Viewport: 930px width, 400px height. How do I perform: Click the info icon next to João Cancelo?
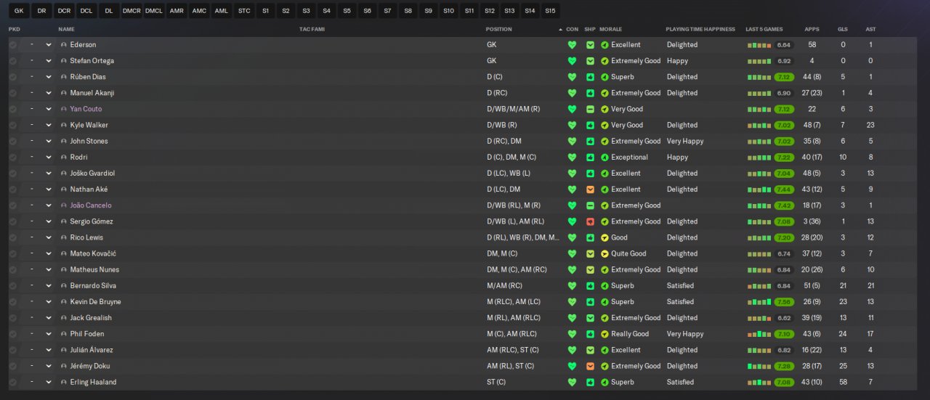point(64,205)
